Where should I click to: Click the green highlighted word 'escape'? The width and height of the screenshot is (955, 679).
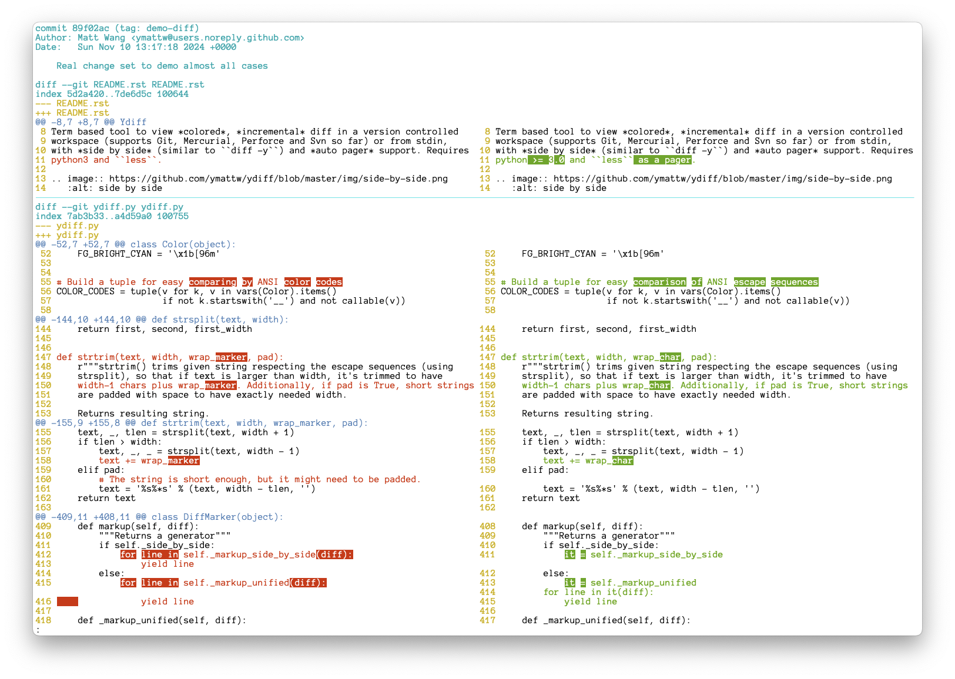pos(749,282)
